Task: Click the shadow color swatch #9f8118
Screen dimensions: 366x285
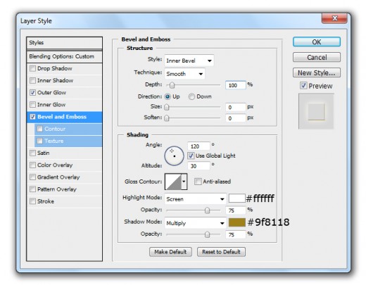Action: pyautogui.click(x=237, y=222)
